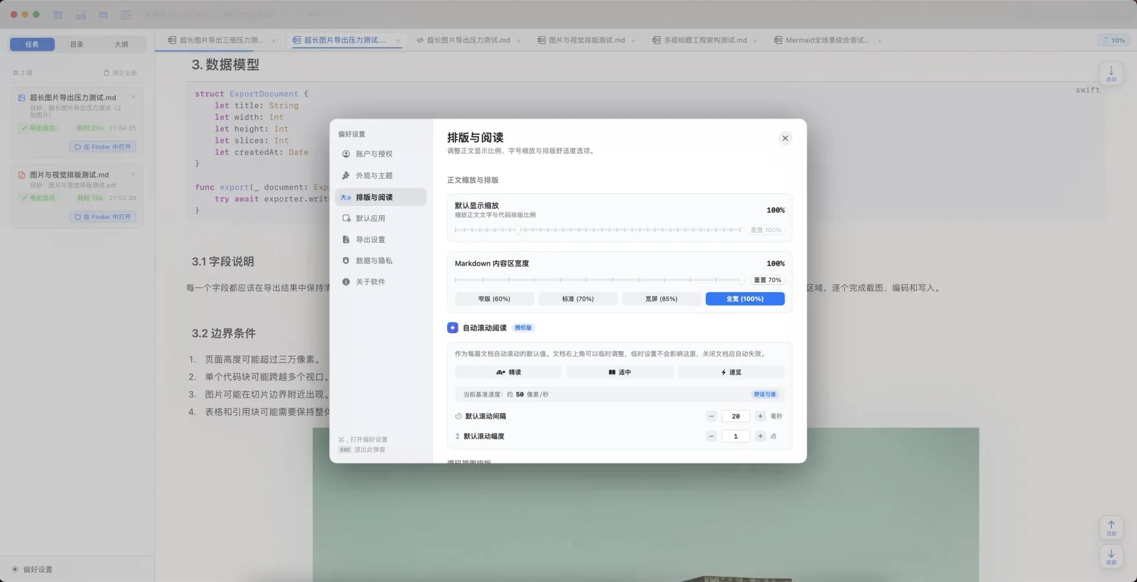The height and width of the screenshot is (582, 1137).
Task: Decrease 默认滚动幅度 with minus button
Action: pyautogui.click(x=712, y=436)
